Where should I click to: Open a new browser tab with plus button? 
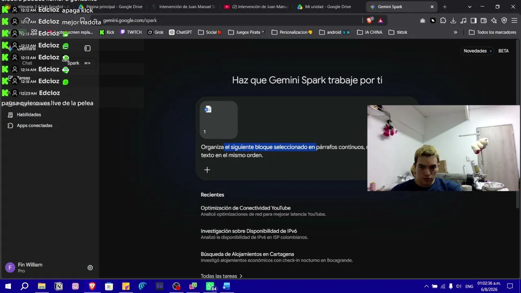pos(444,7)
